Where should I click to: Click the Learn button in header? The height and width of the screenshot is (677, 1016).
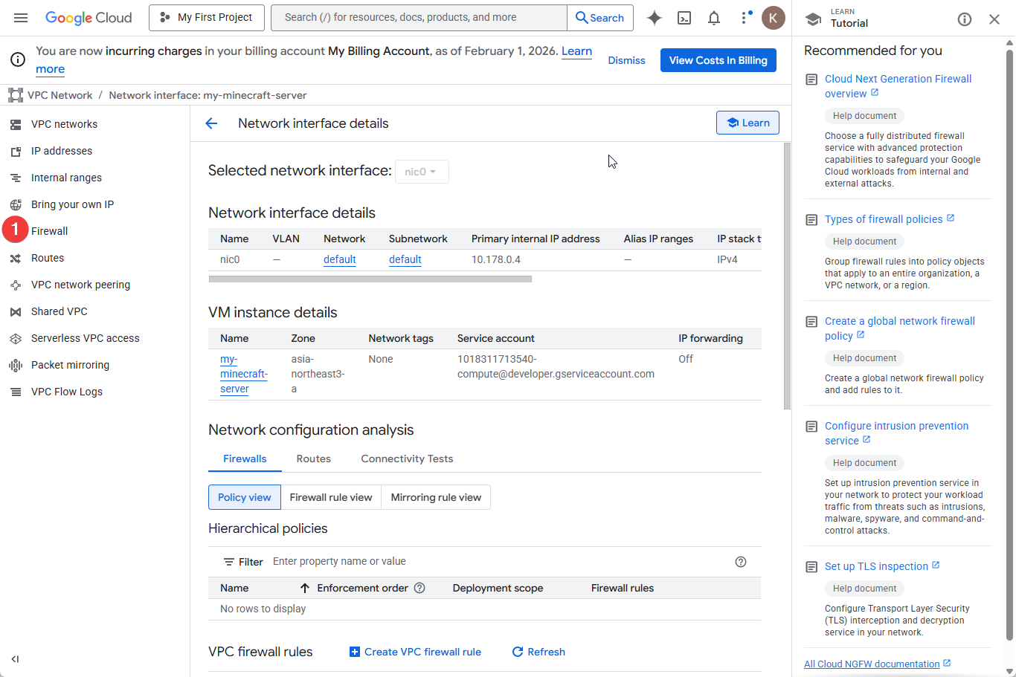(747, 123)
